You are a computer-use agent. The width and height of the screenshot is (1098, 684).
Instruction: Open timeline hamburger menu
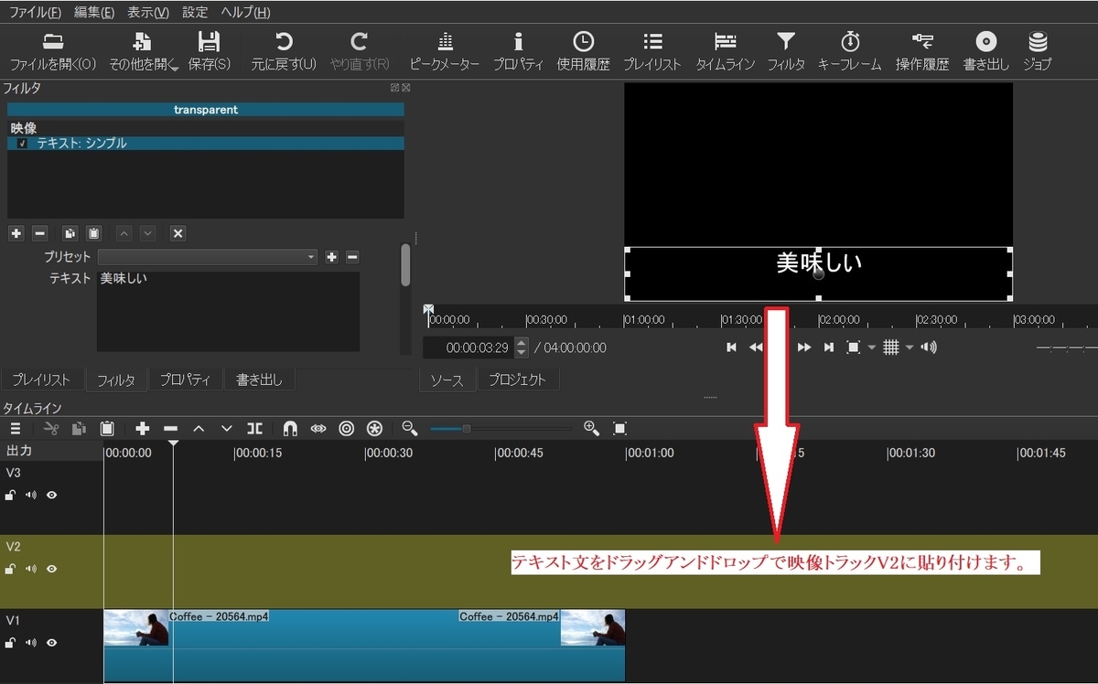pos(16,428)
